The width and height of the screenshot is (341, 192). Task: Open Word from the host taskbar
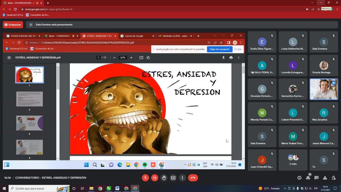click(117, 189)
